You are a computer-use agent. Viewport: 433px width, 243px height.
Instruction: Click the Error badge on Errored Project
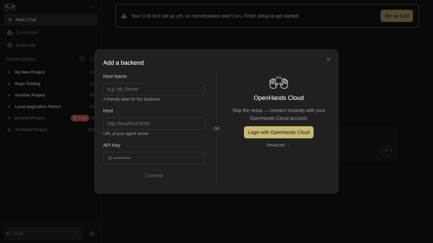80,118
